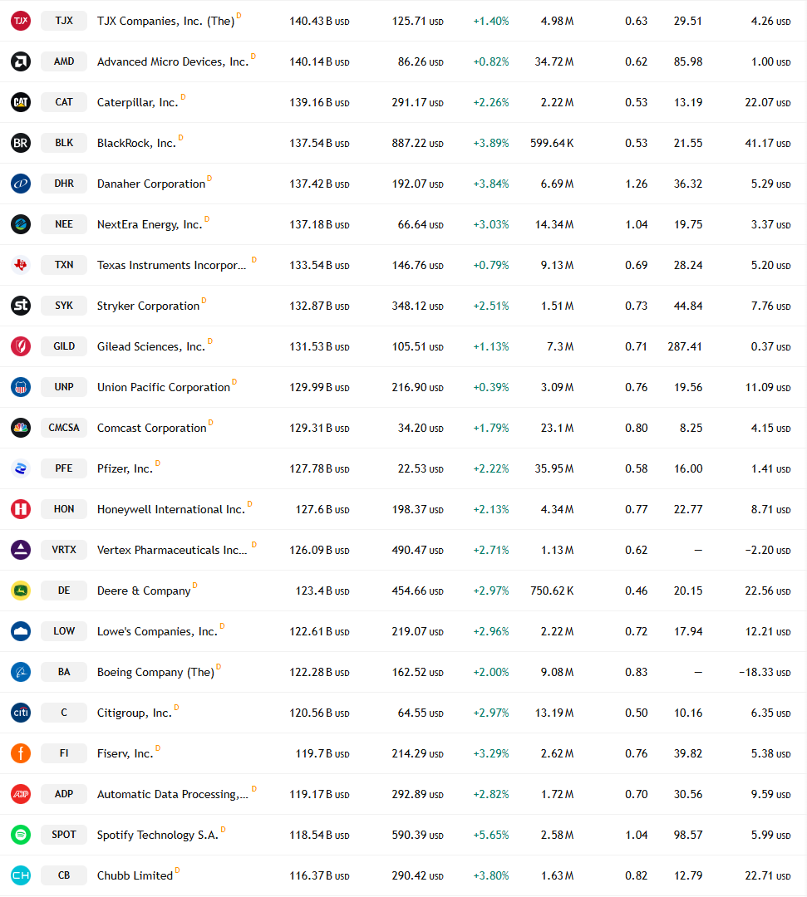Select the BLK ticker badge
The height and width of the screenshot is (897, 807).
pos(64,143)
